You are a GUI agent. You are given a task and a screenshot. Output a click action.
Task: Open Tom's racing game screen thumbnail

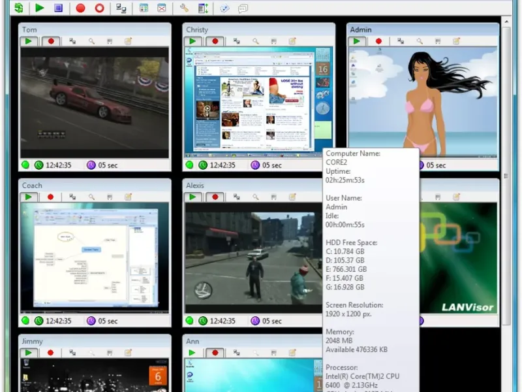(95, 103)
